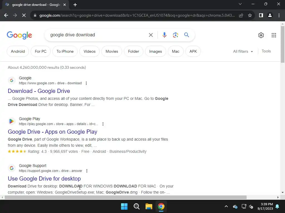Open Download - Google Drive result
The image size is (285, 213).
(39, 91)
